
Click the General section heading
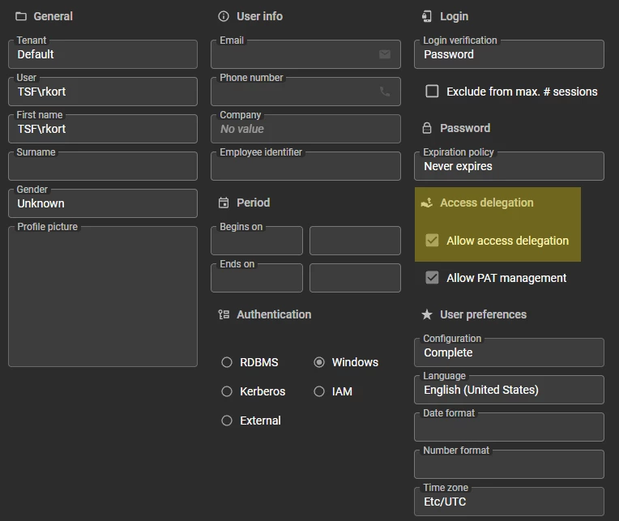click(53, 16)
